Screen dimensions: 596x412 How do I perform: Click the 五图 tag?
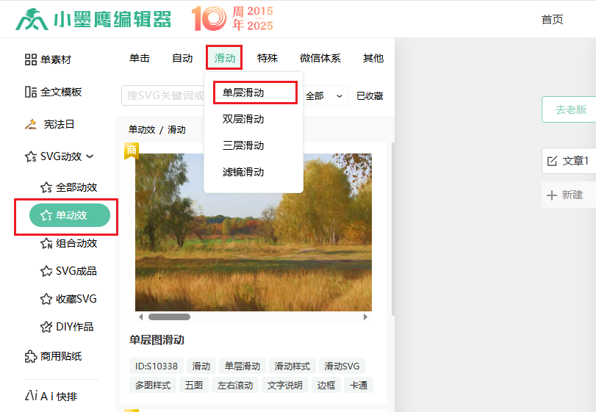(194, 385)
